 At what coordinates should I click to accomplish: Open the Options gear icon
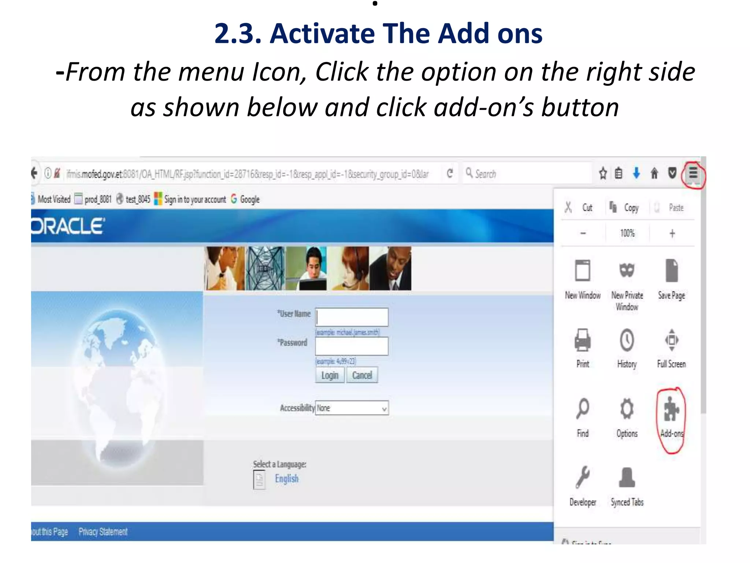(x=627, y=409)
